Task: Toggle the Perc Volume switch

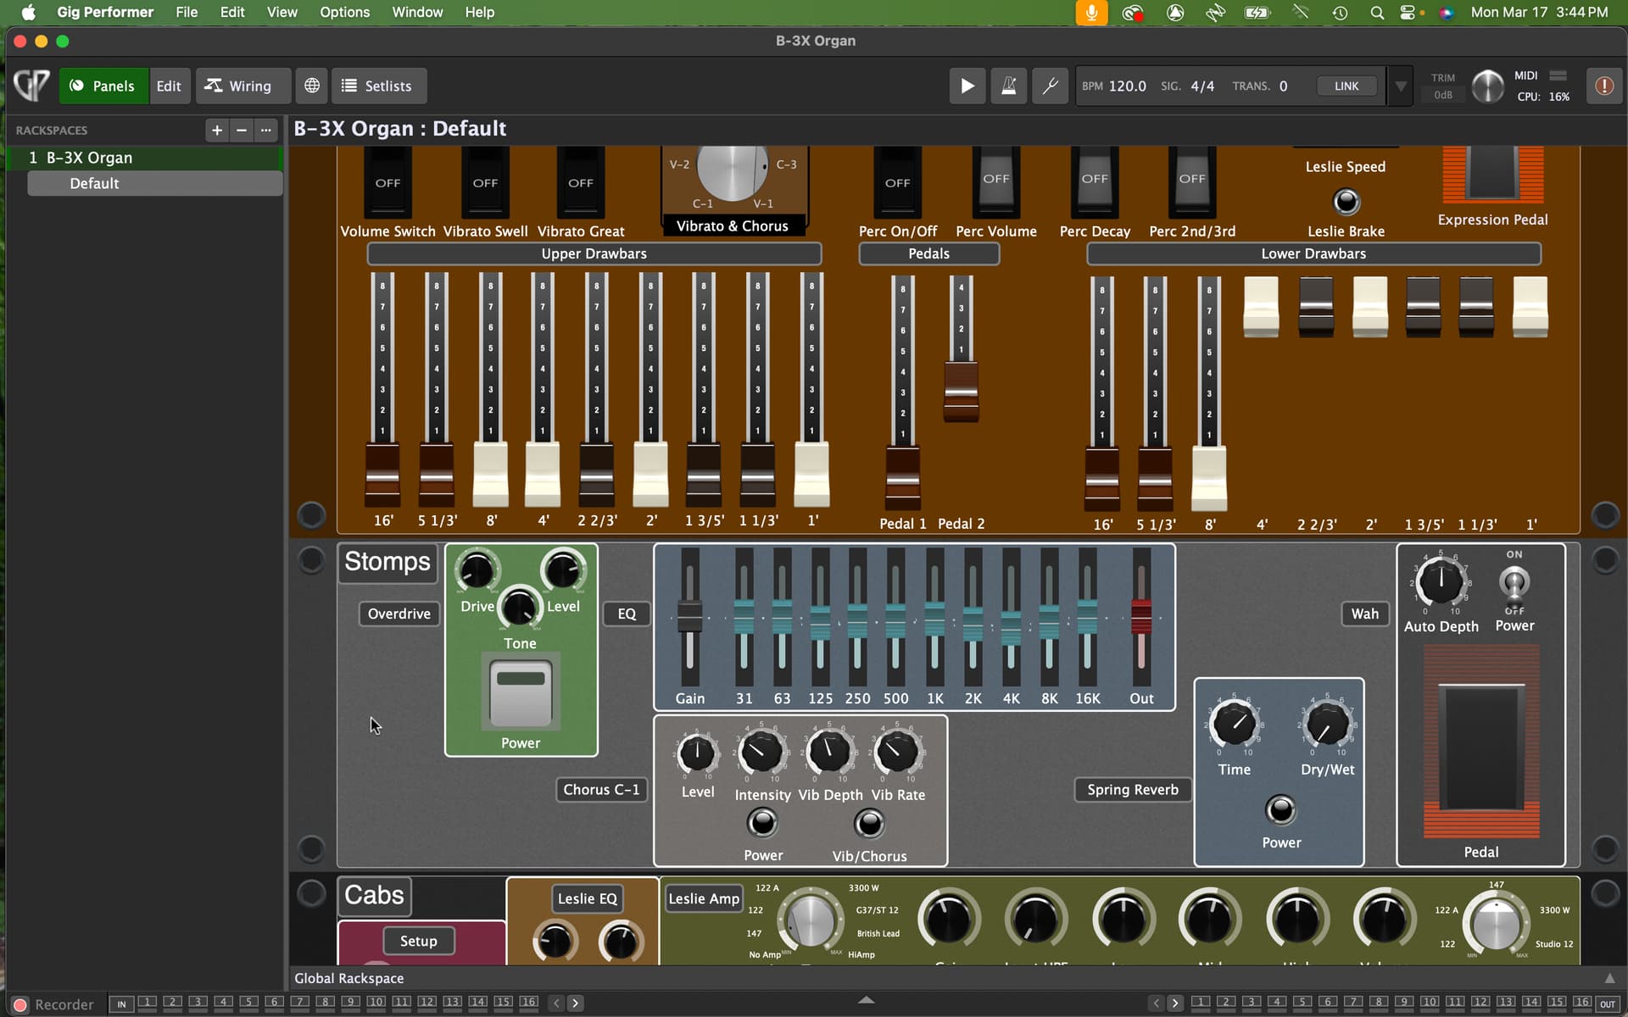Action: [x=996, y=182]
